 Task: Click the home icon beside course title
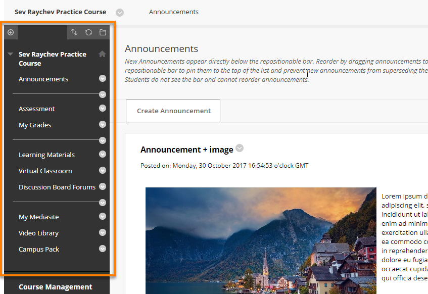[x=103, y=54]
